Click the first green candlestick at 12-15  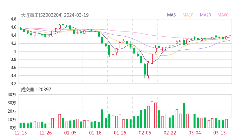21,29
